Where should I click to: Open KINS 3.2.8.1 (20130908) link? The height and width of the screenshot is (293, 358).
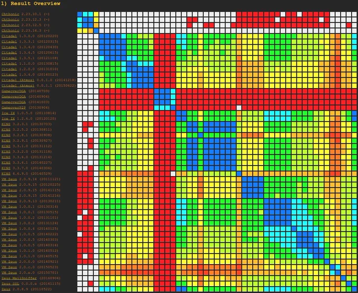coord(6,135)
